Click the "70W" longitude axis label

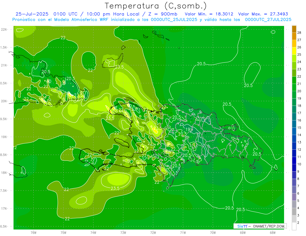click(213, 233)
